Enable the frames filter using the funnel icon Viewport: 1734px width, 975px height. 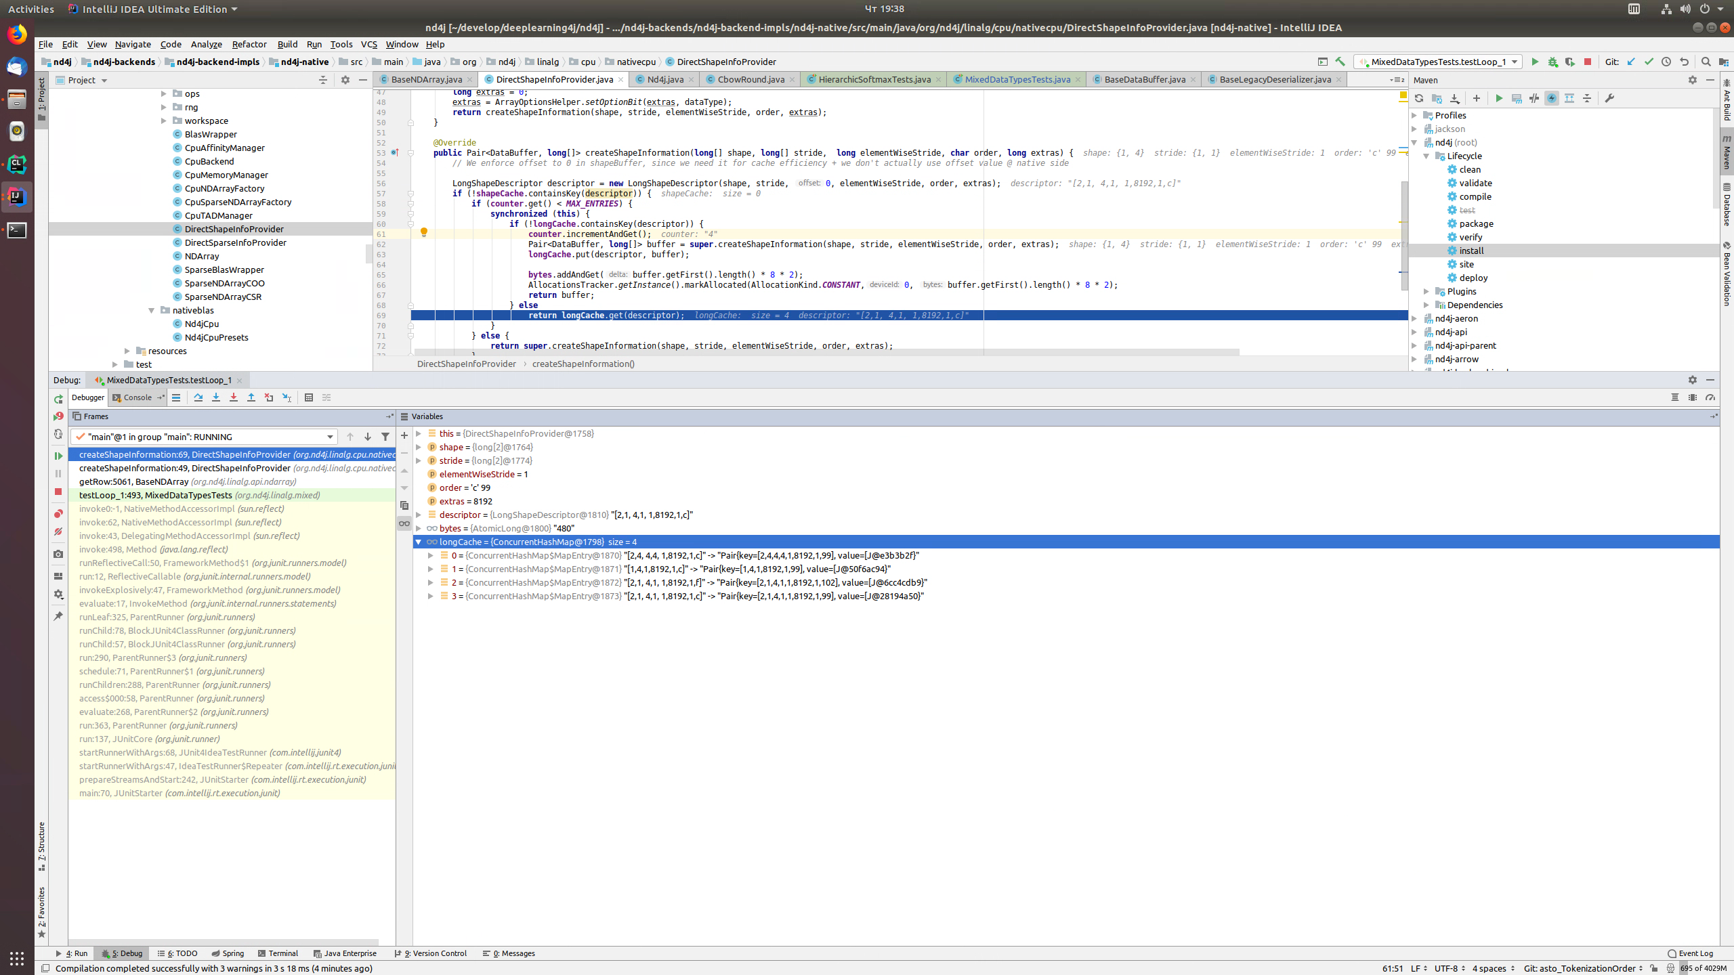coord(385,437)
